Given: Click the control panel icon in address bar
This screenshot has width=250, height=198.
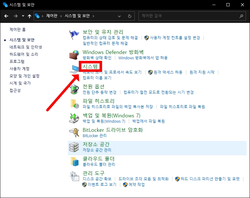Looking at the screenshot, I should [x=37, y=16].
